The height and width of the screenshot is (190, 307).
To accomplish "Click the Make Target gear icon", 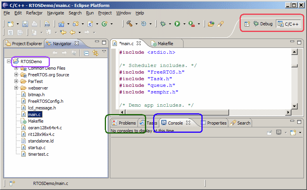I will click(x=144, y=24).
